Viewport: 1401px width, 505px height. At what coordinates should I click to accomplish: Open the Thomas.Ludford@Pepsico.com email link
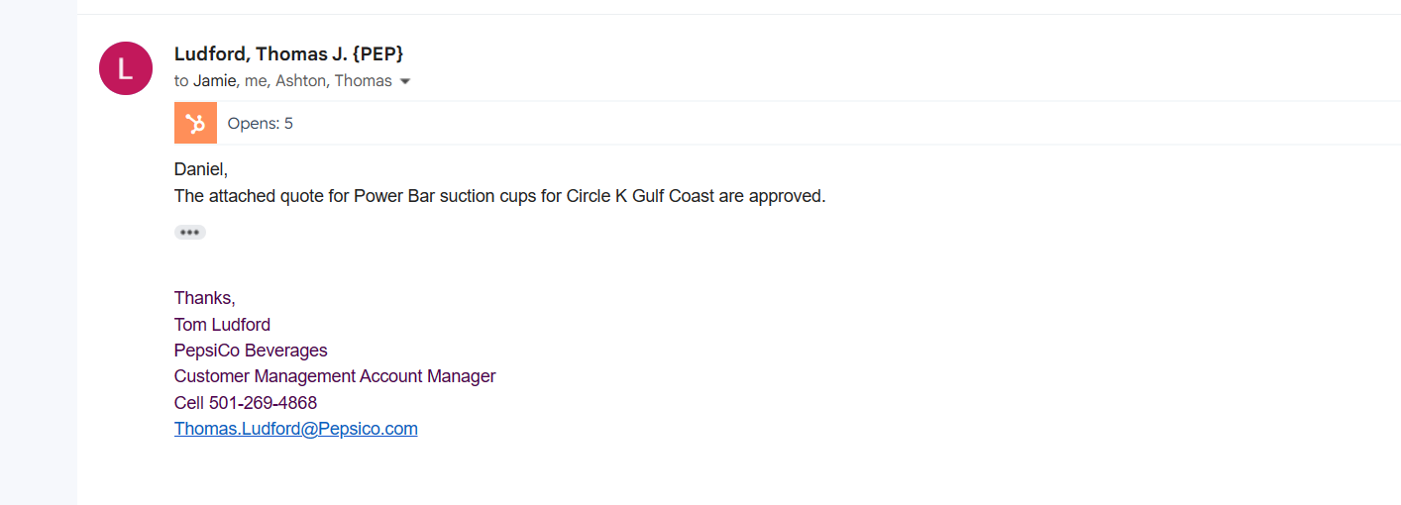(x=295, y=429)
